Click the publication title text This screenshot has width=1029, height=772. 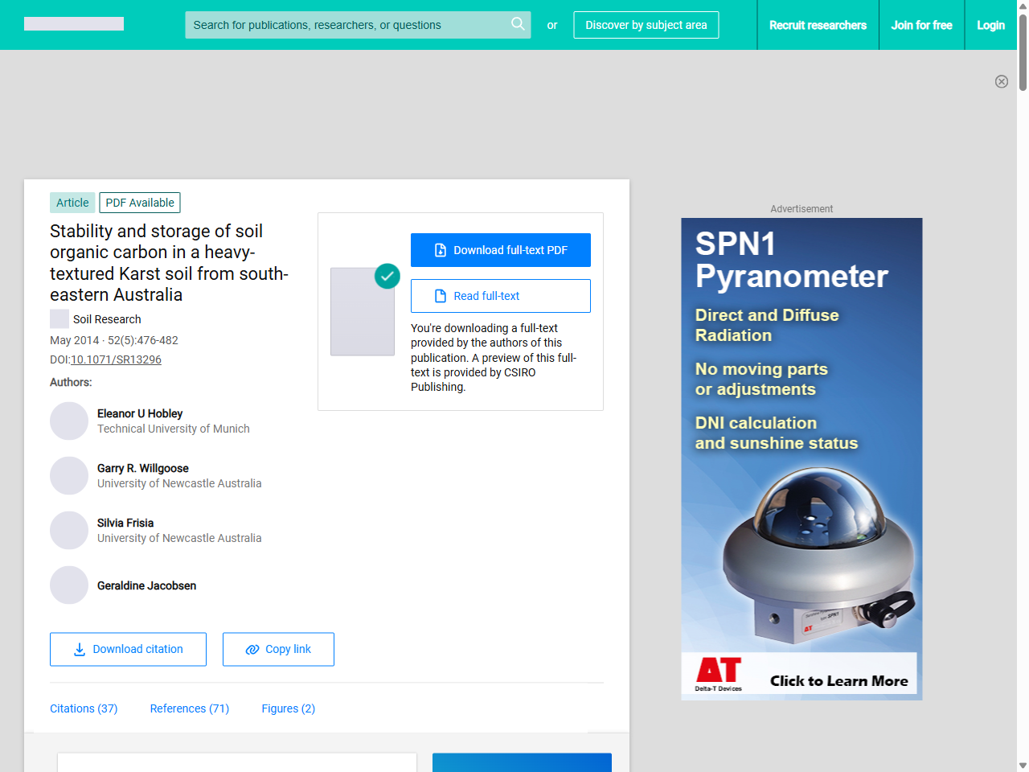click(169, 263)
